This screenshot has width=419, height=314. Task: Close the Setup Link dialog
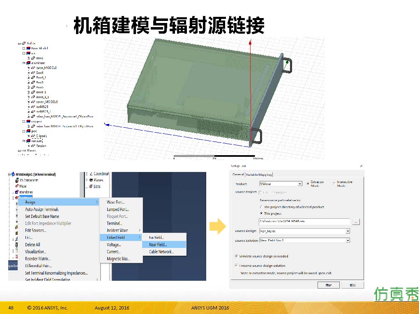(361, 166)
